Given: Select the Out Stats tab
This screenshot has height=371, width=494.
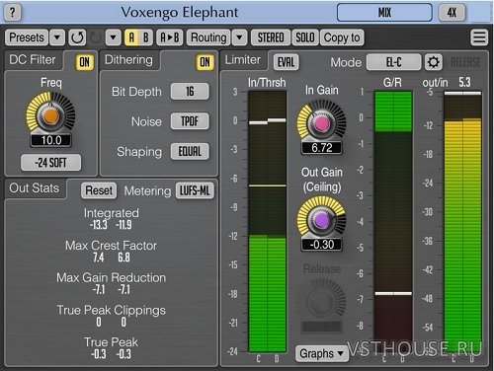Looking at the screenshot, I should tap(35, 188).
